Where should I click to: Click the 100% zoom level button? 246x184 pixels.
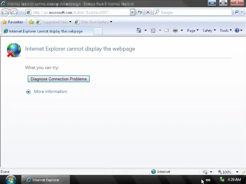225,172
